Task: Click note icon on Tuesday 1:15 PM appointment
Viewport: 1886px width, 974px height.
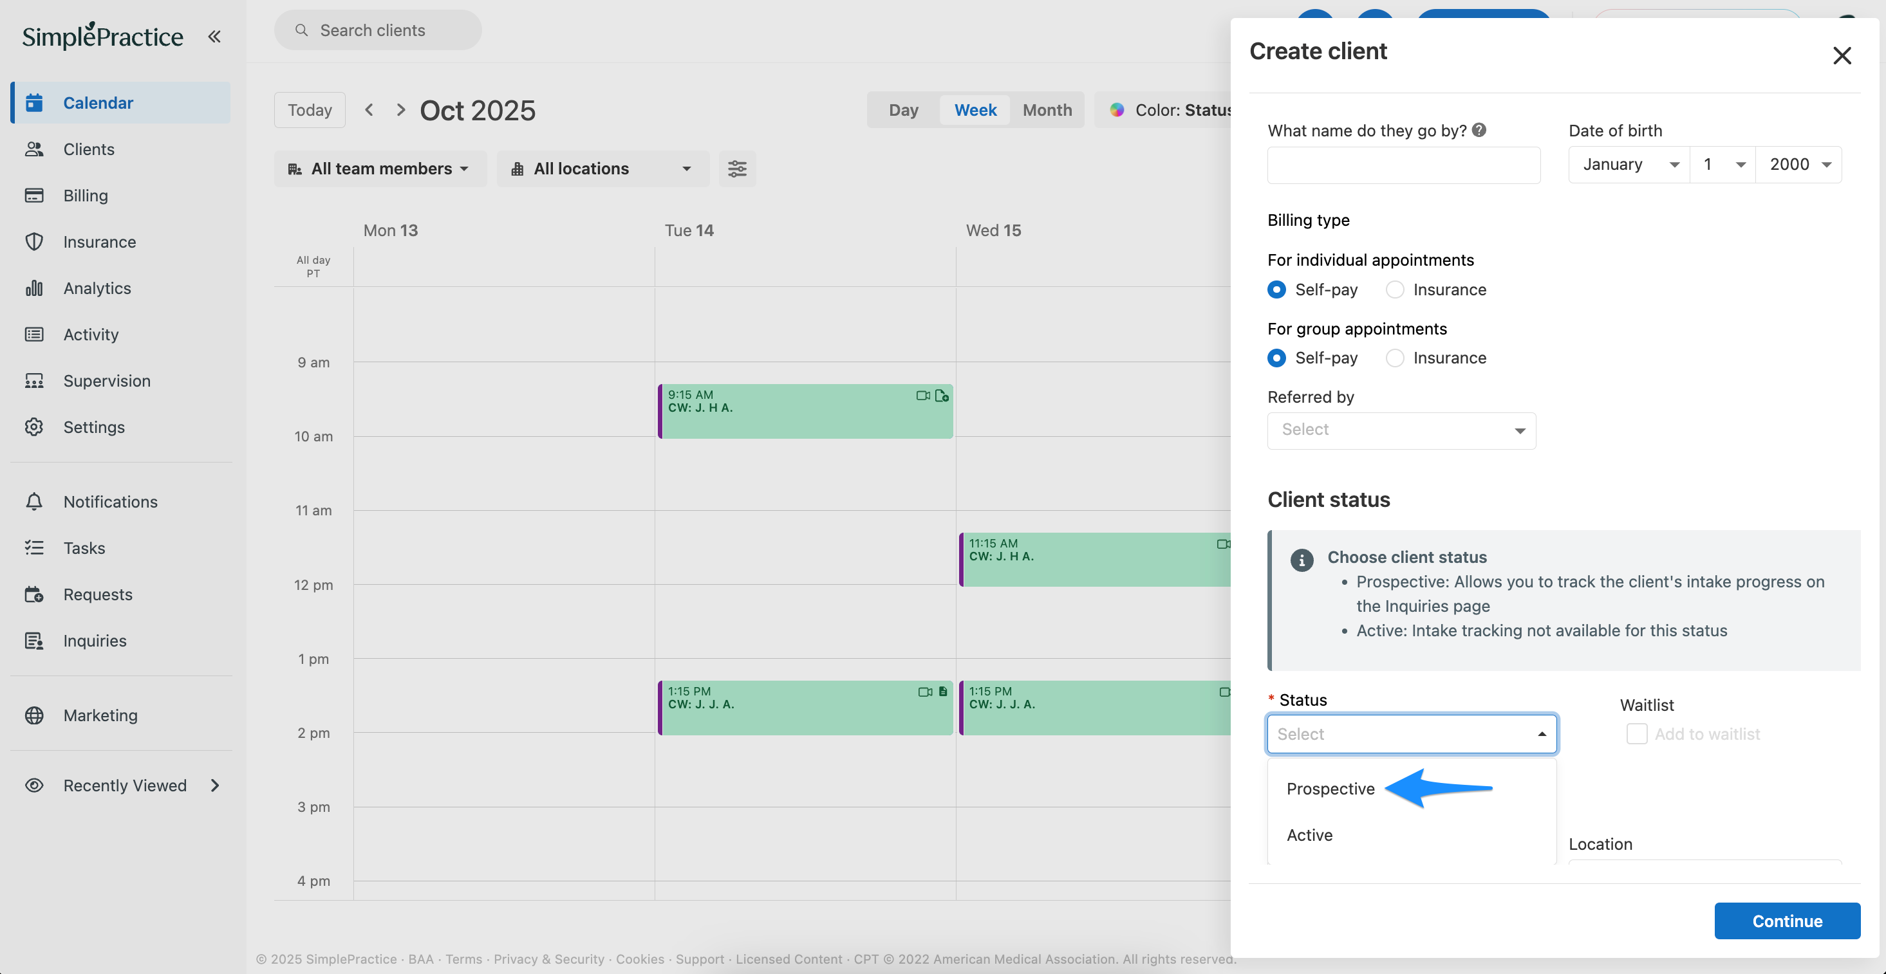Action: click(x=943, y=692)
